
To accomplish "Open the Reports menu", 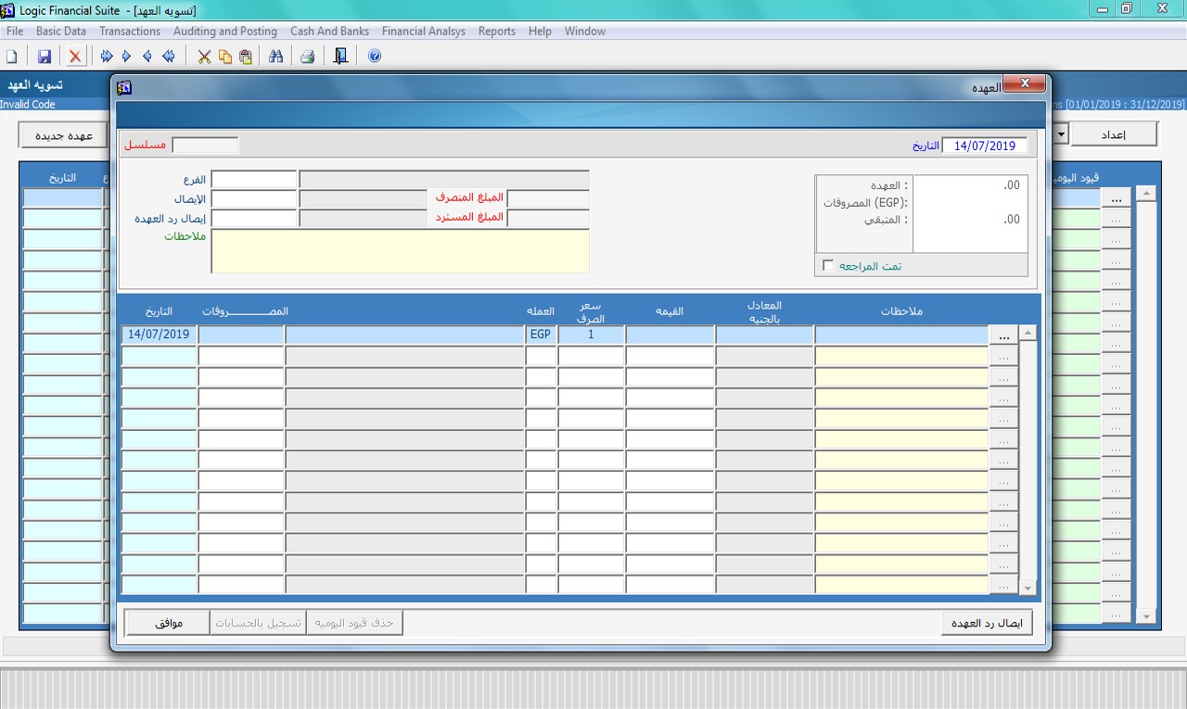I will pyautogui.click(x=496, y=31).
